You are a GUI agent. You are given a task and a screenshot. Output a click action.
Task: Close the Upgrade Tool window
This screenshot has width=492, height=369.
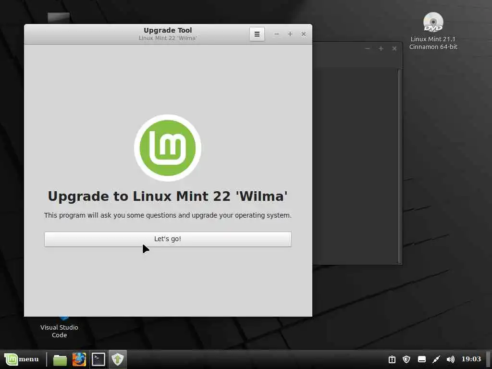coord(304,34)
